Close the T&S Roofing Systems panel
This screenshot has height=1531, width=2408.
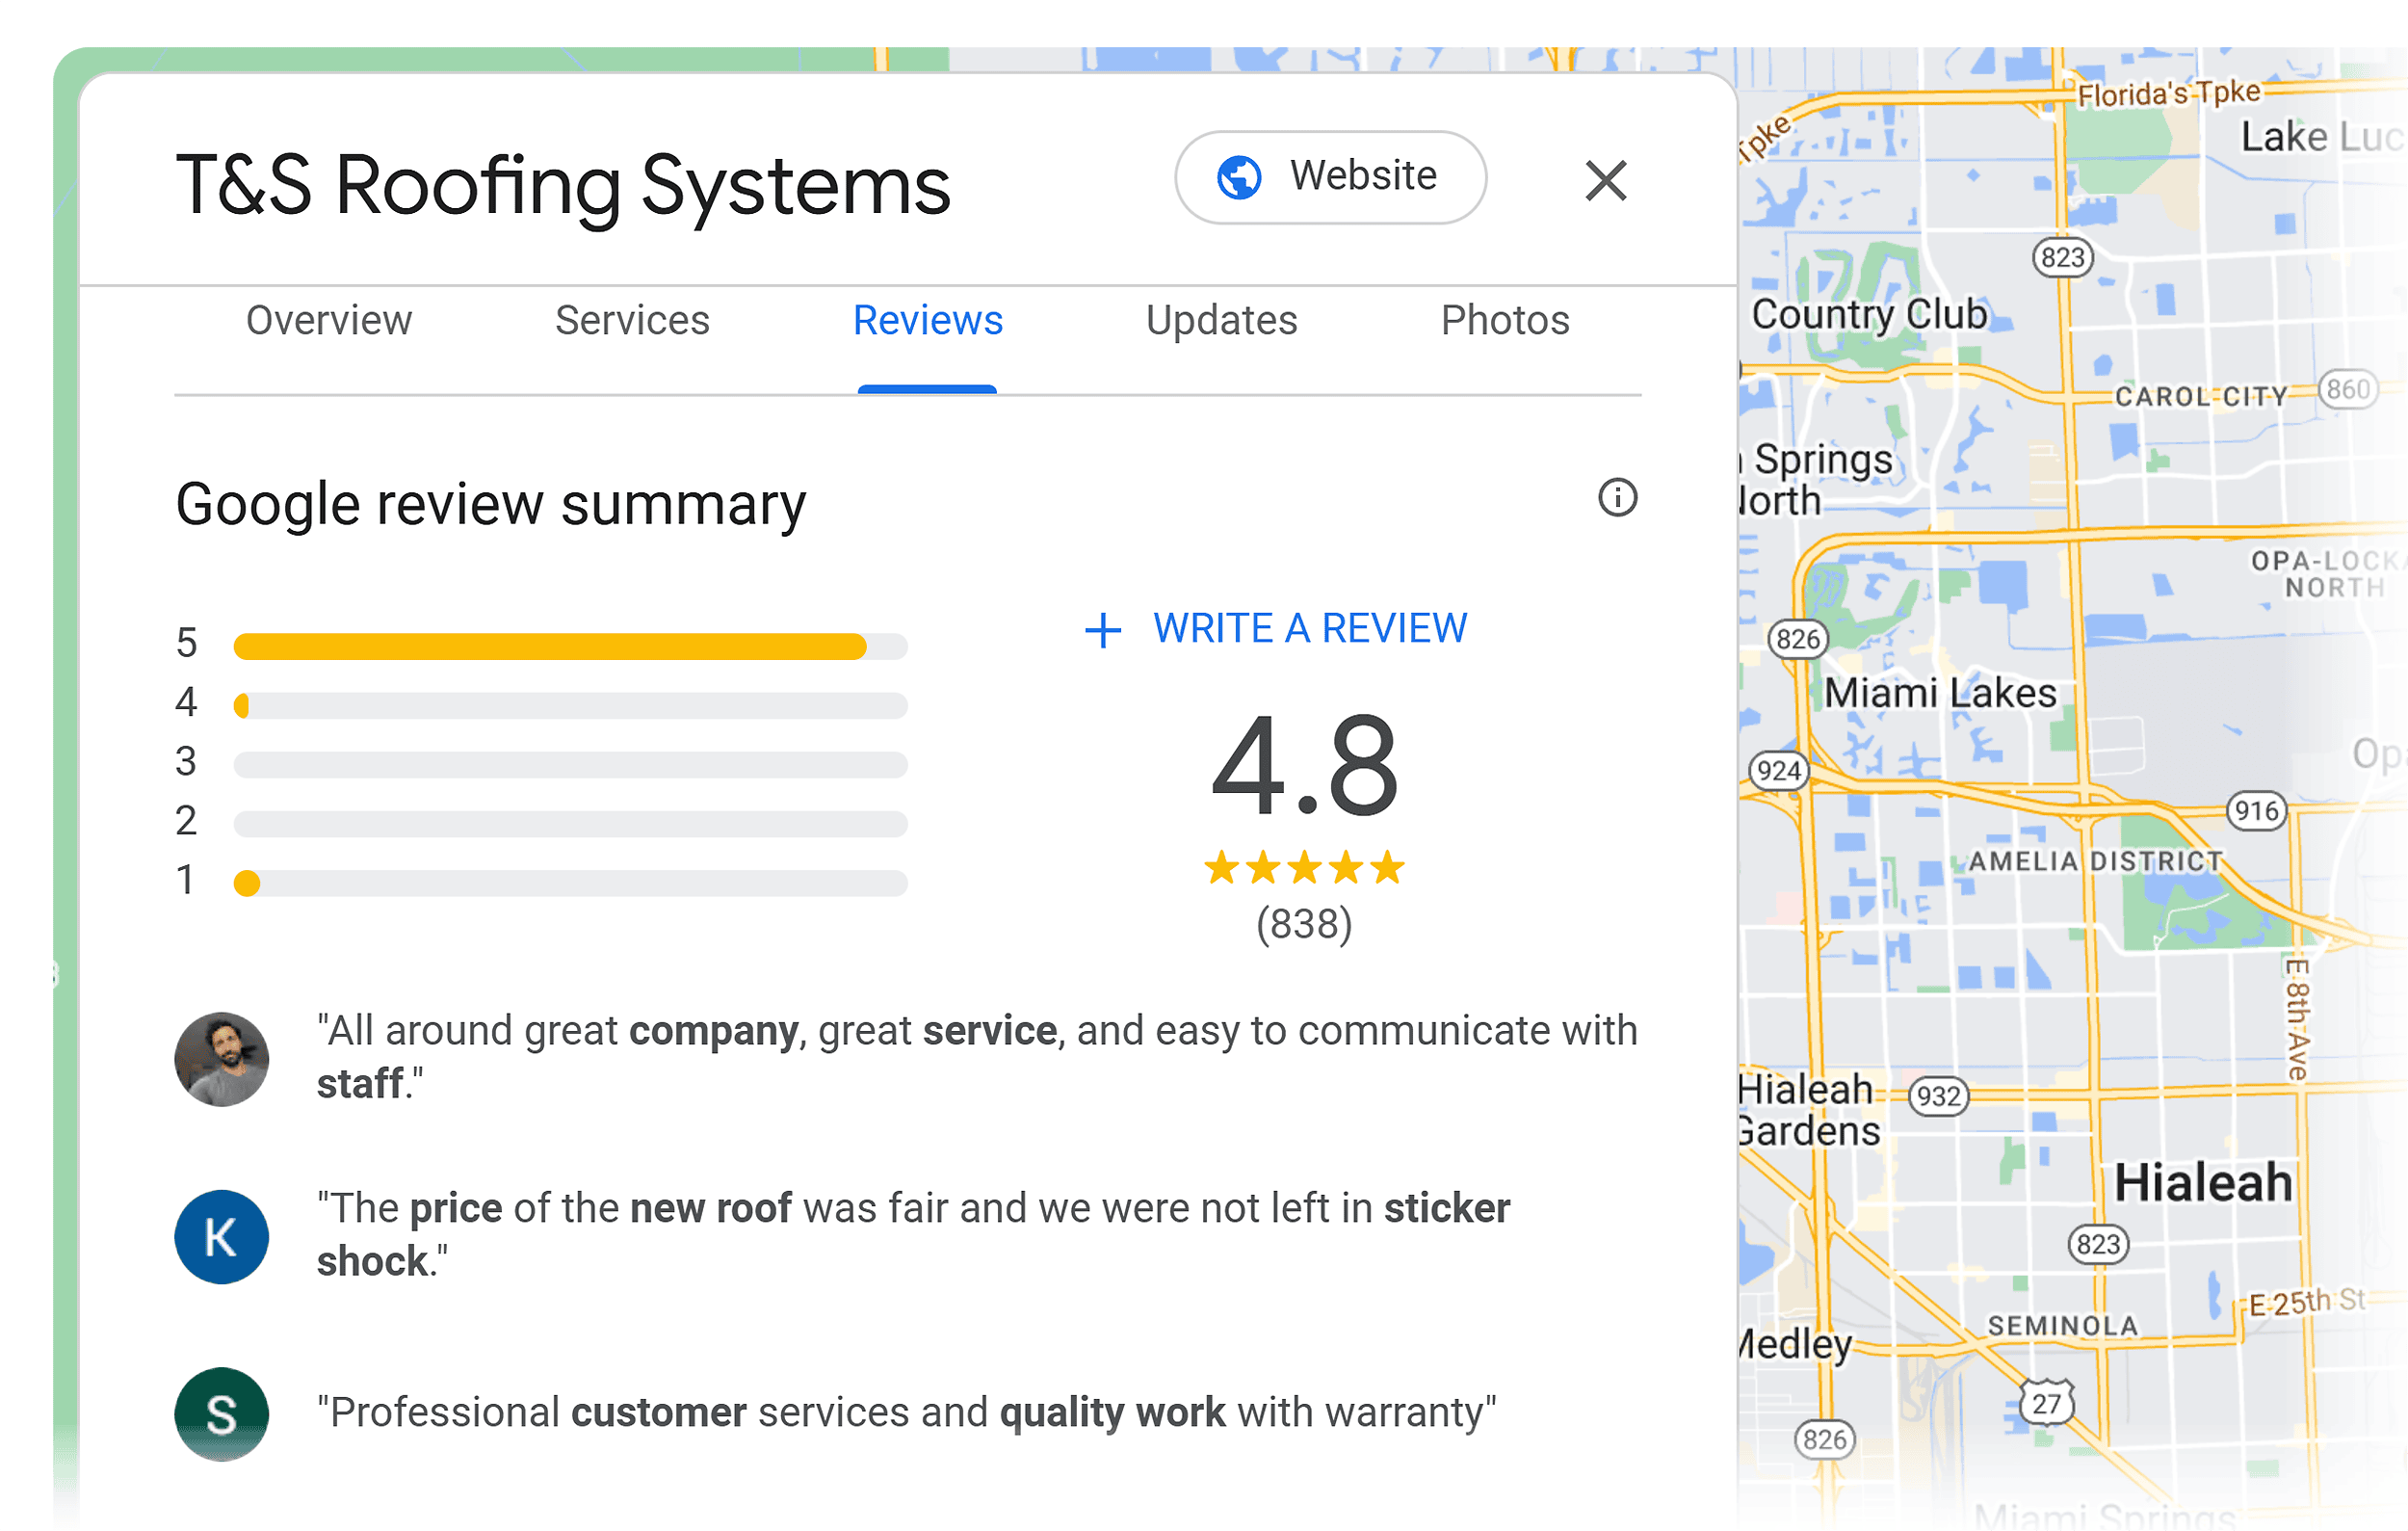[1606, 180]
